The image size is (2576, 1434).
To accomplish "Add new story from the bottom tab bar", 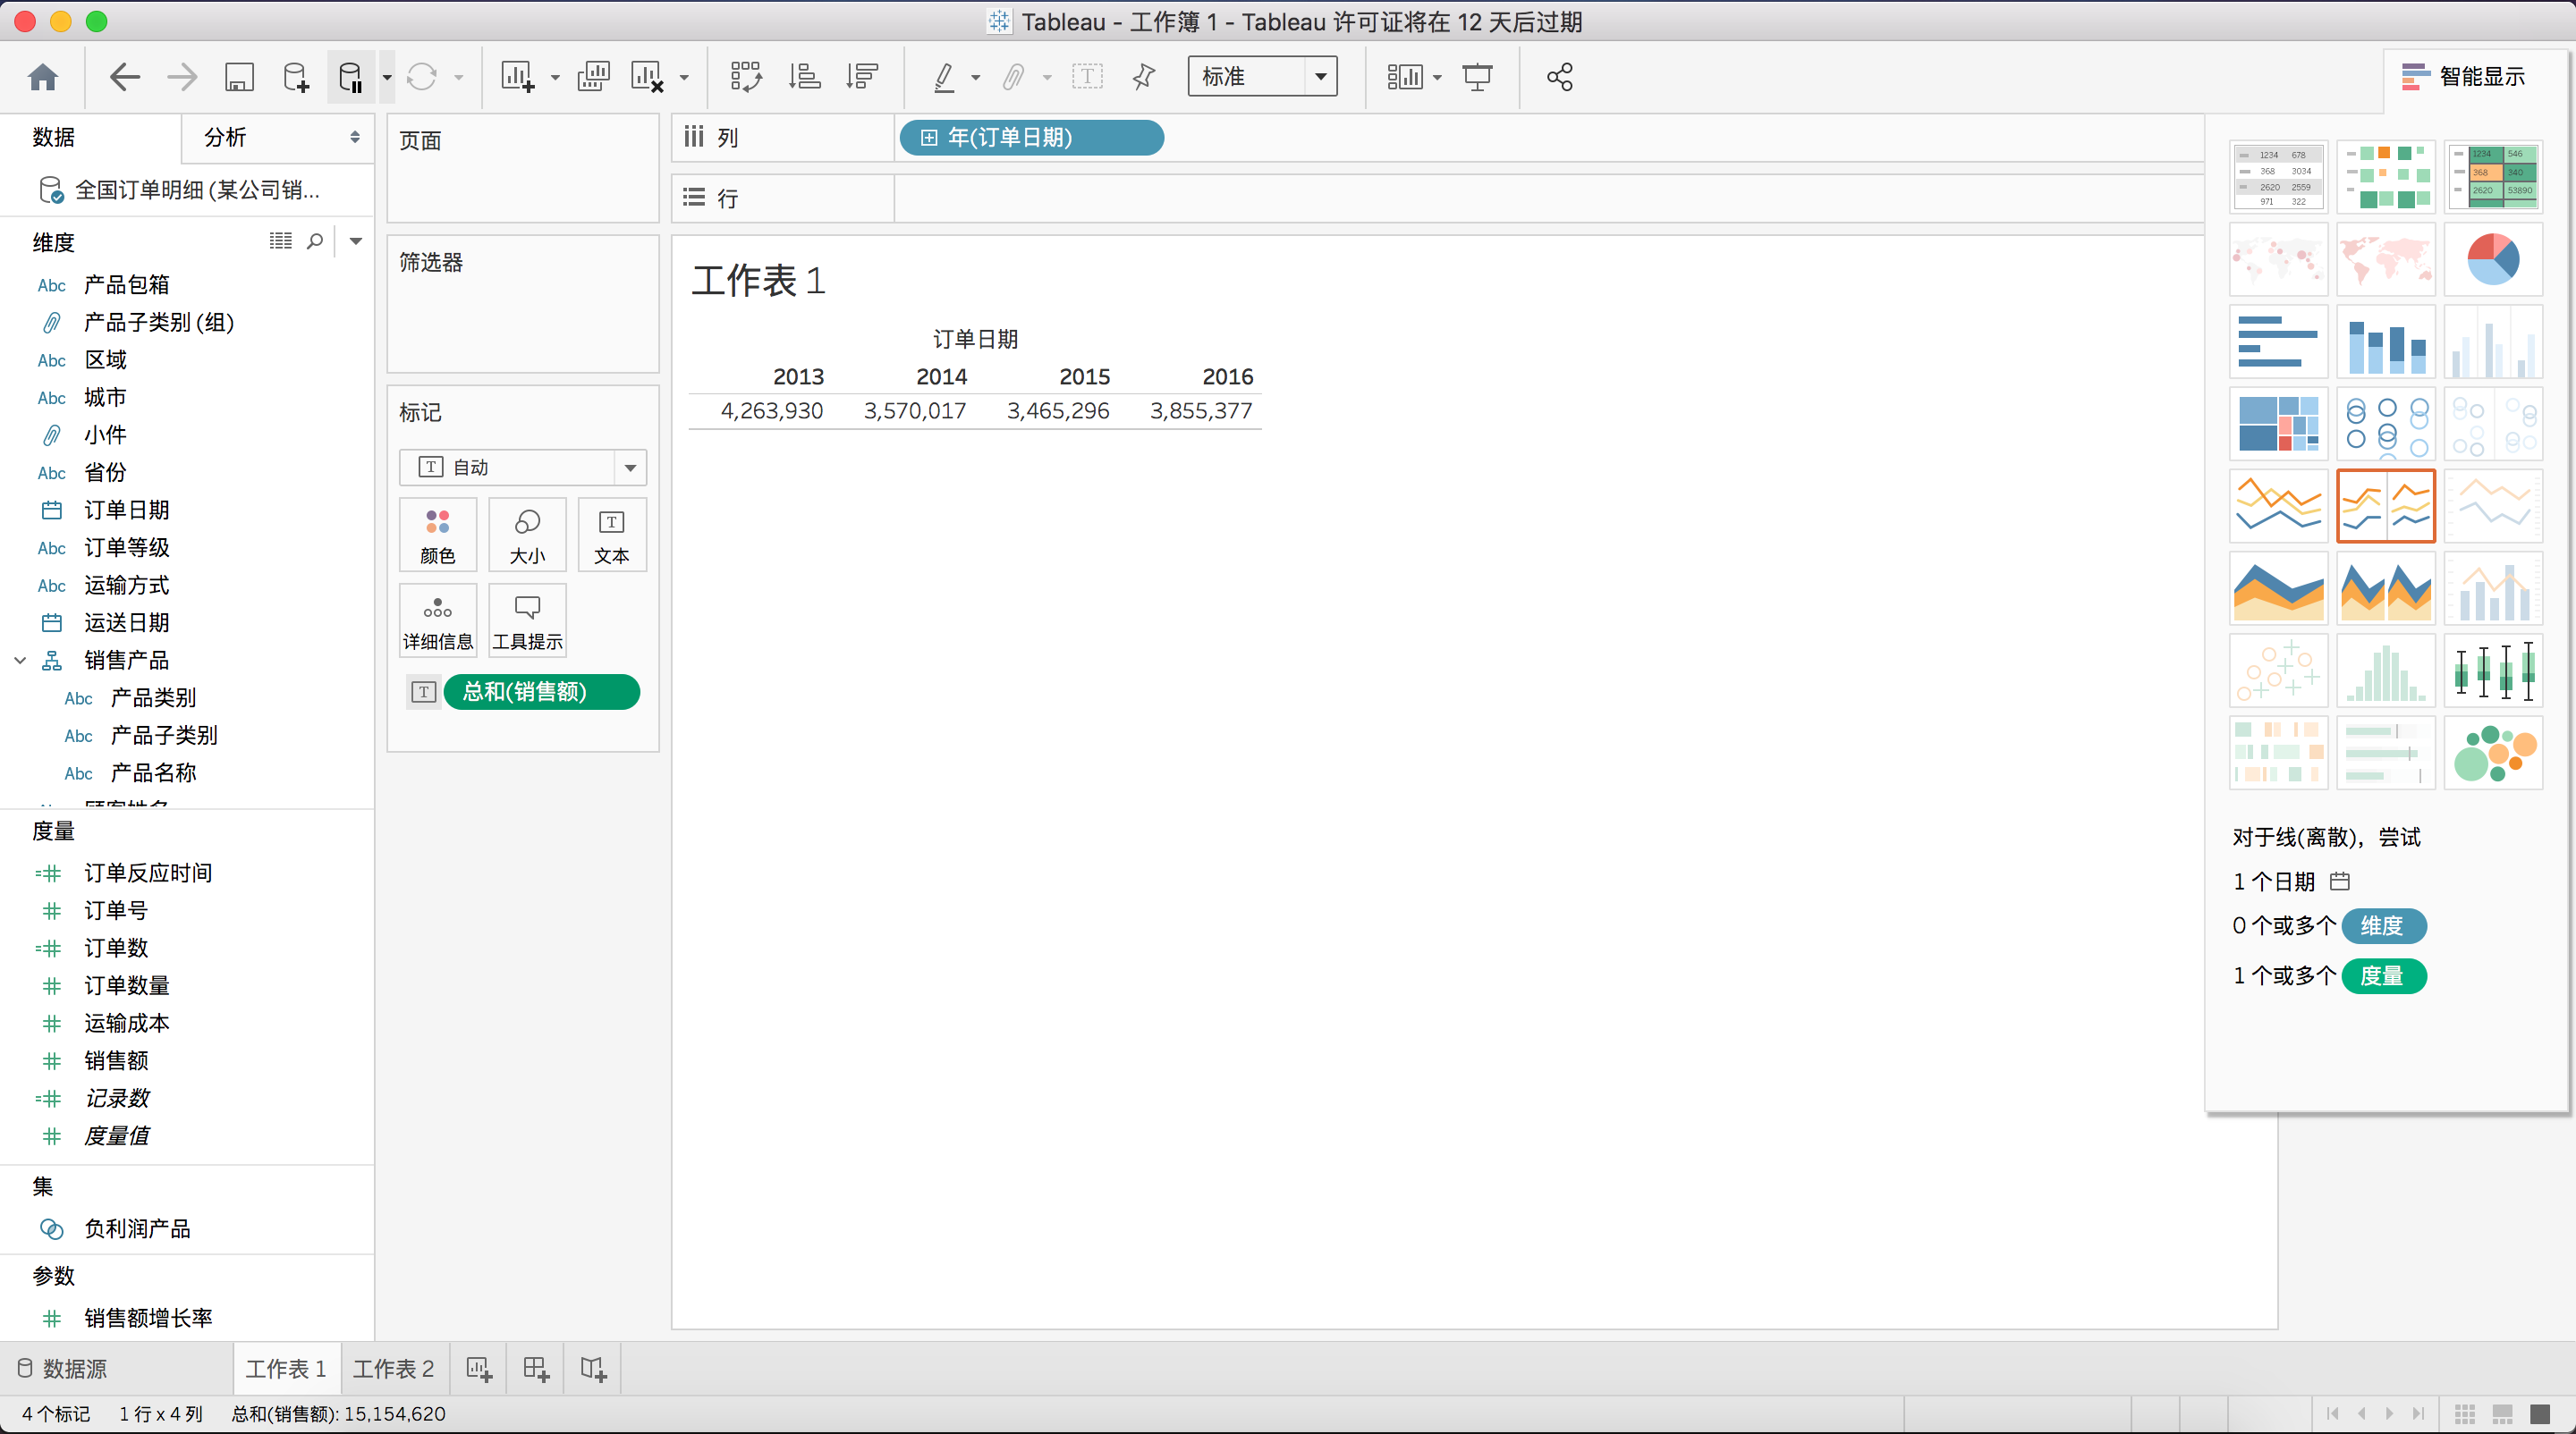I will pyautogui.click(x=593, y=1369).
